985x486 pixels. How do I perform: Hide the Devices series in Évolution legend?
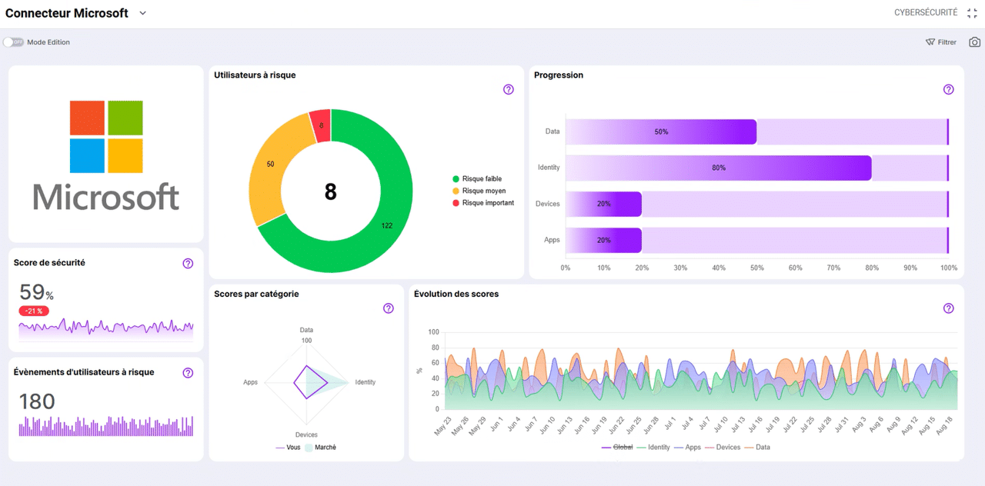[722, 447]
